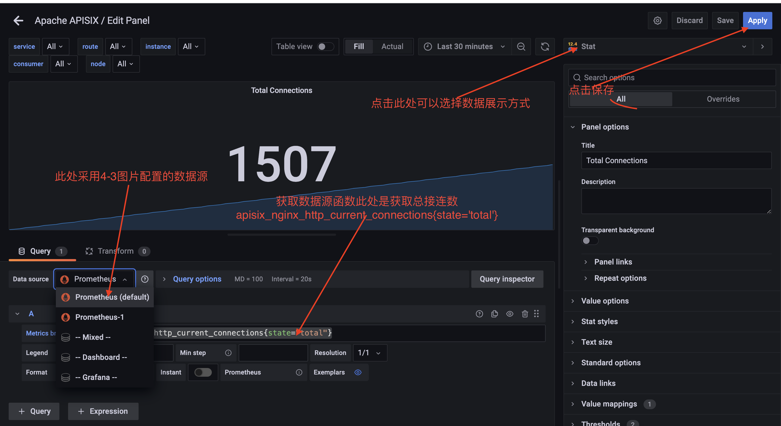Viewport: 781px width, 426px height.
Task: Click the data source help icon
Action: coord(145,279)
